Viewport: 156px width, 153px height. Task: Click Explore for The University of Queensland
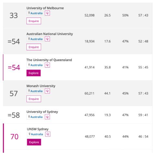point(34,73)
